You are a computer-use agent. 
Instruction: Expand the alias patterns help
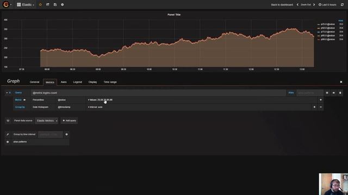[x=20, y=142]
